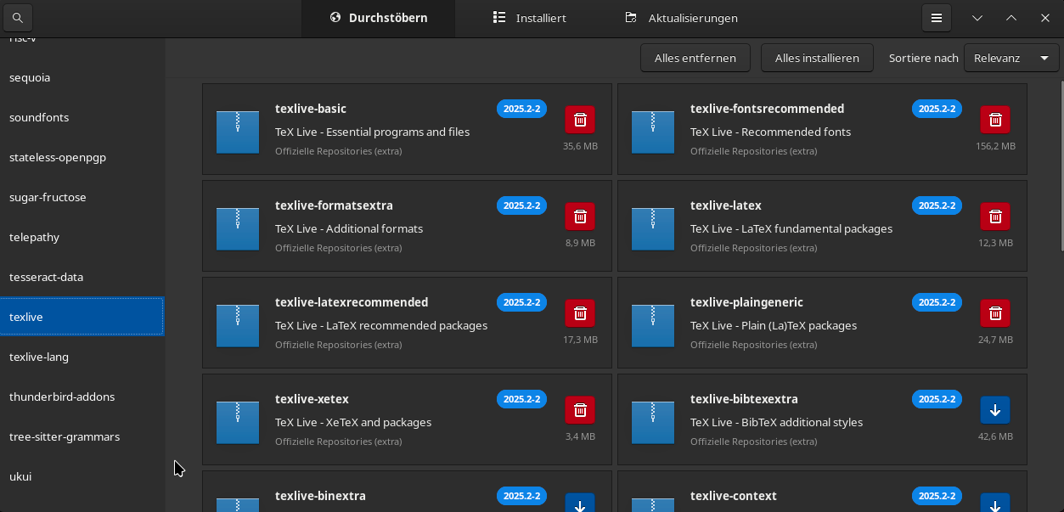The height and width of the screenshot is (512, 1064).
Task: Select the soundfonts group in the sidebar
Action: pos(82,117)
